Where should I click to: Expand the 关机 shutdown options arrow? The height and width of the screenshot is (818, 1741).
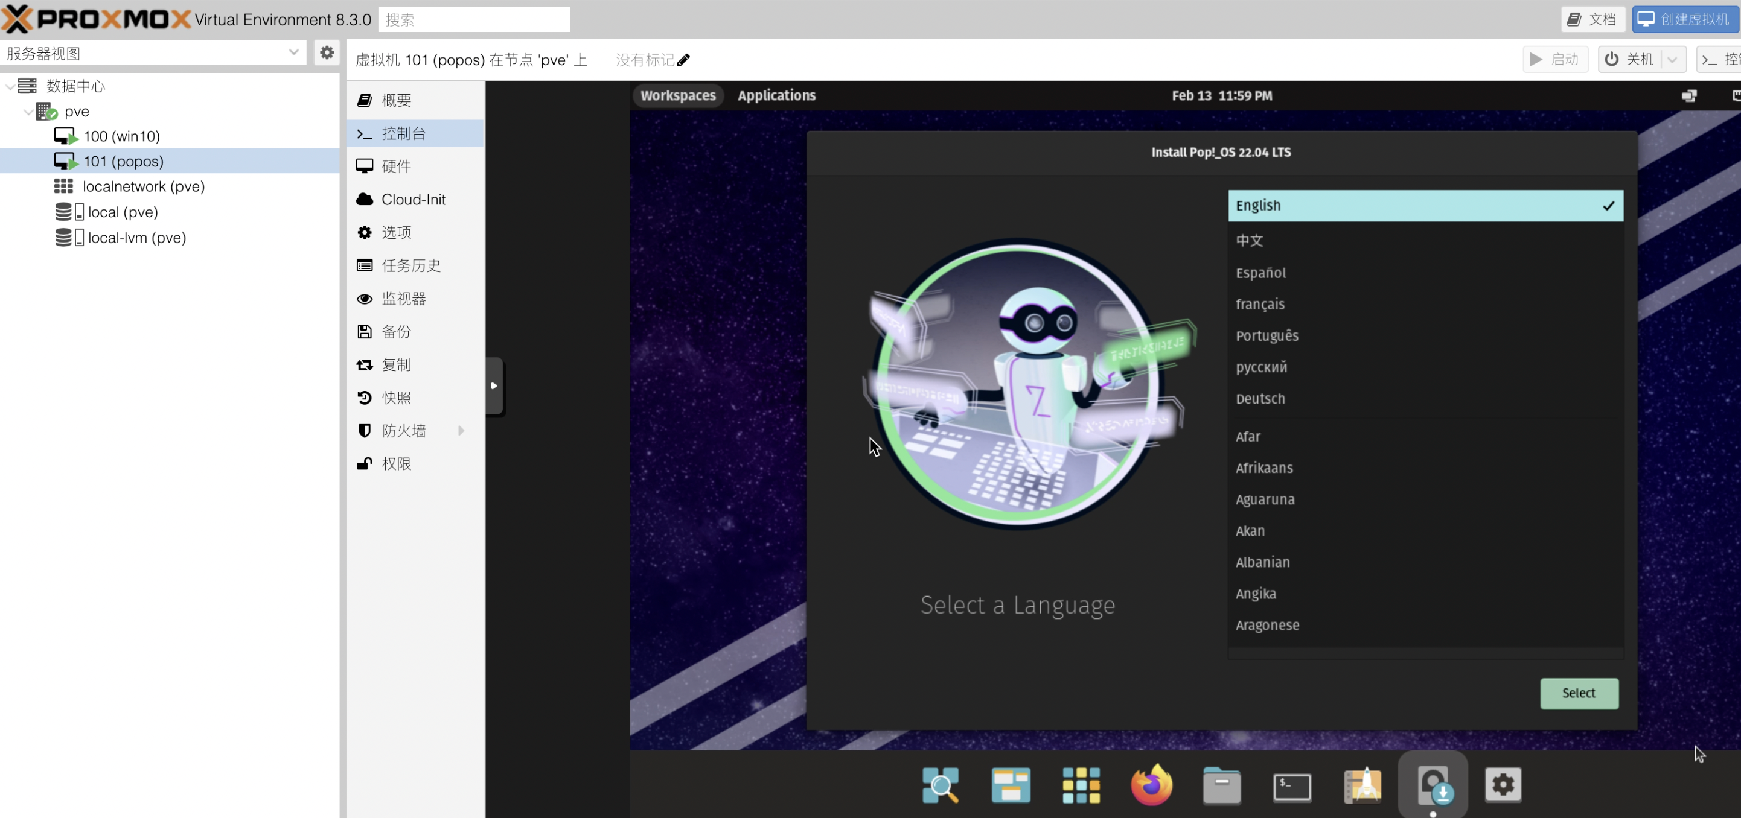coord(1672,60)
